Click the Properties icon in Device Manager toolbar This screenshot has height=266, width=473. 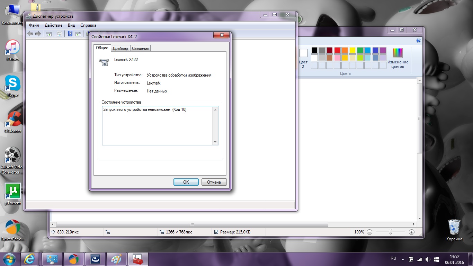[x=60, y=34]
